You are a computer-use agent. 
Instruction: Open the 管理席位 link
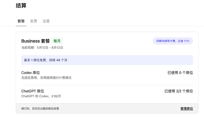click(x=187, y=108)
